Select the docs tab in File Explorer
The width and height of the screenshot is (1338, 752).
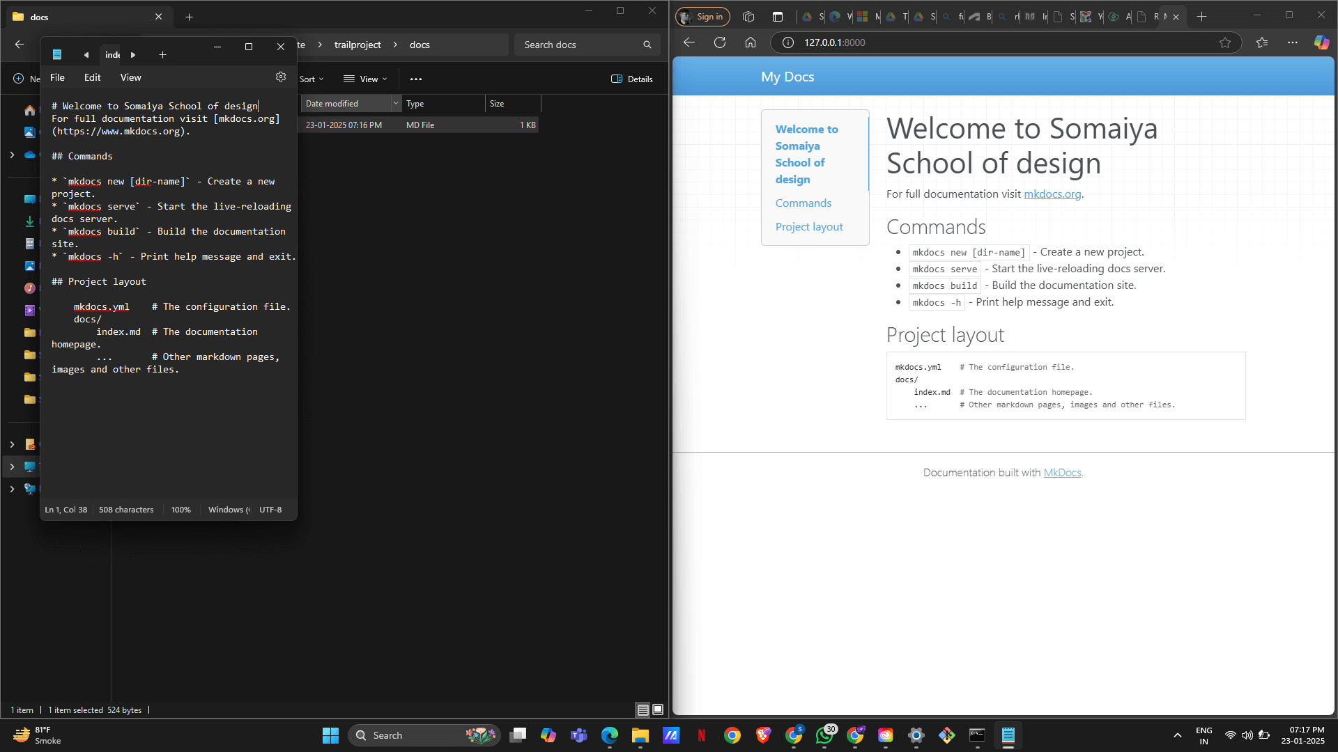(88, 17)
